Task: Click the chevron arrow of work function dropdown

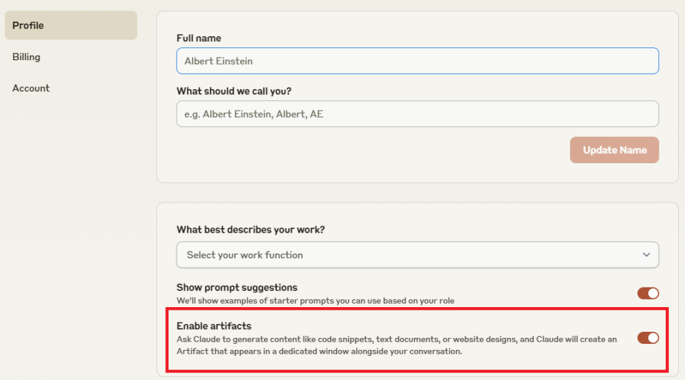Action: [646, 255]
